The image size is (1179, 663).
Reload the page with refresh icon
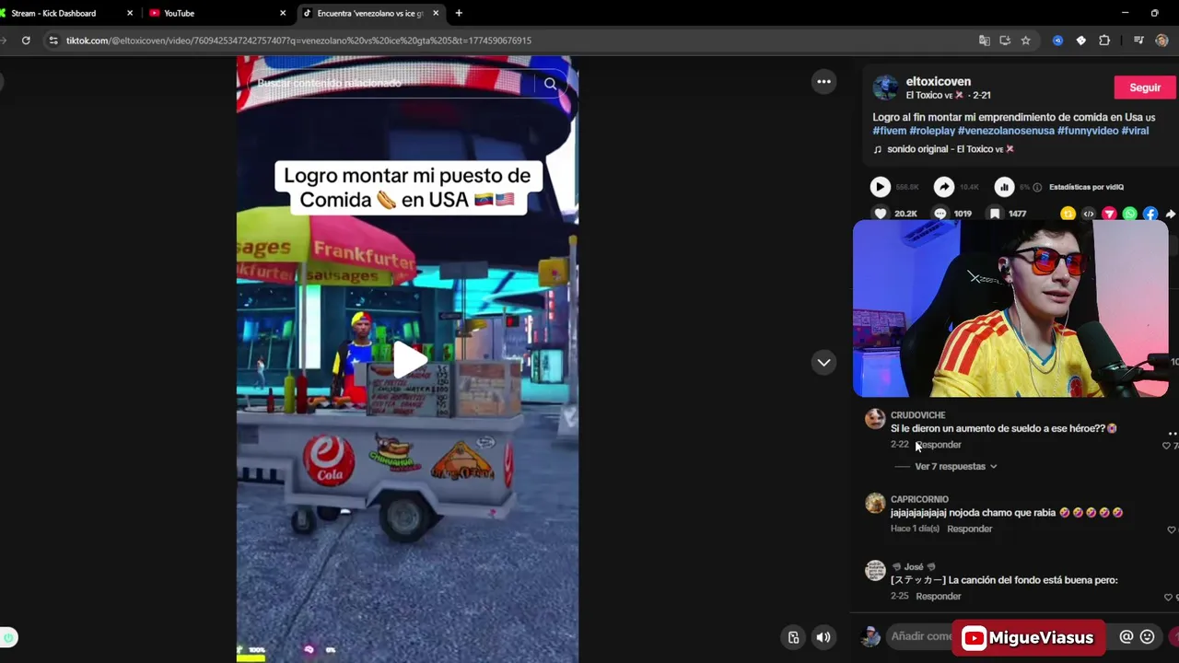point(26,41)
